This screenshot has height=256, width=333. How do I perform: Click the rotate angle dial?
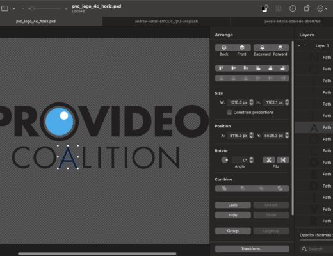point(224,160)
